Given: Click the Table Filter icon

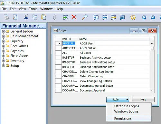Looking at the screenshot, I should 105,17.
